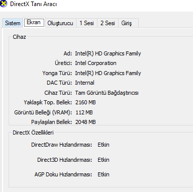Select the Tam Görüntü Bağdaştırıcısı value
Screen dimensions: 193x192
point(107,93)
